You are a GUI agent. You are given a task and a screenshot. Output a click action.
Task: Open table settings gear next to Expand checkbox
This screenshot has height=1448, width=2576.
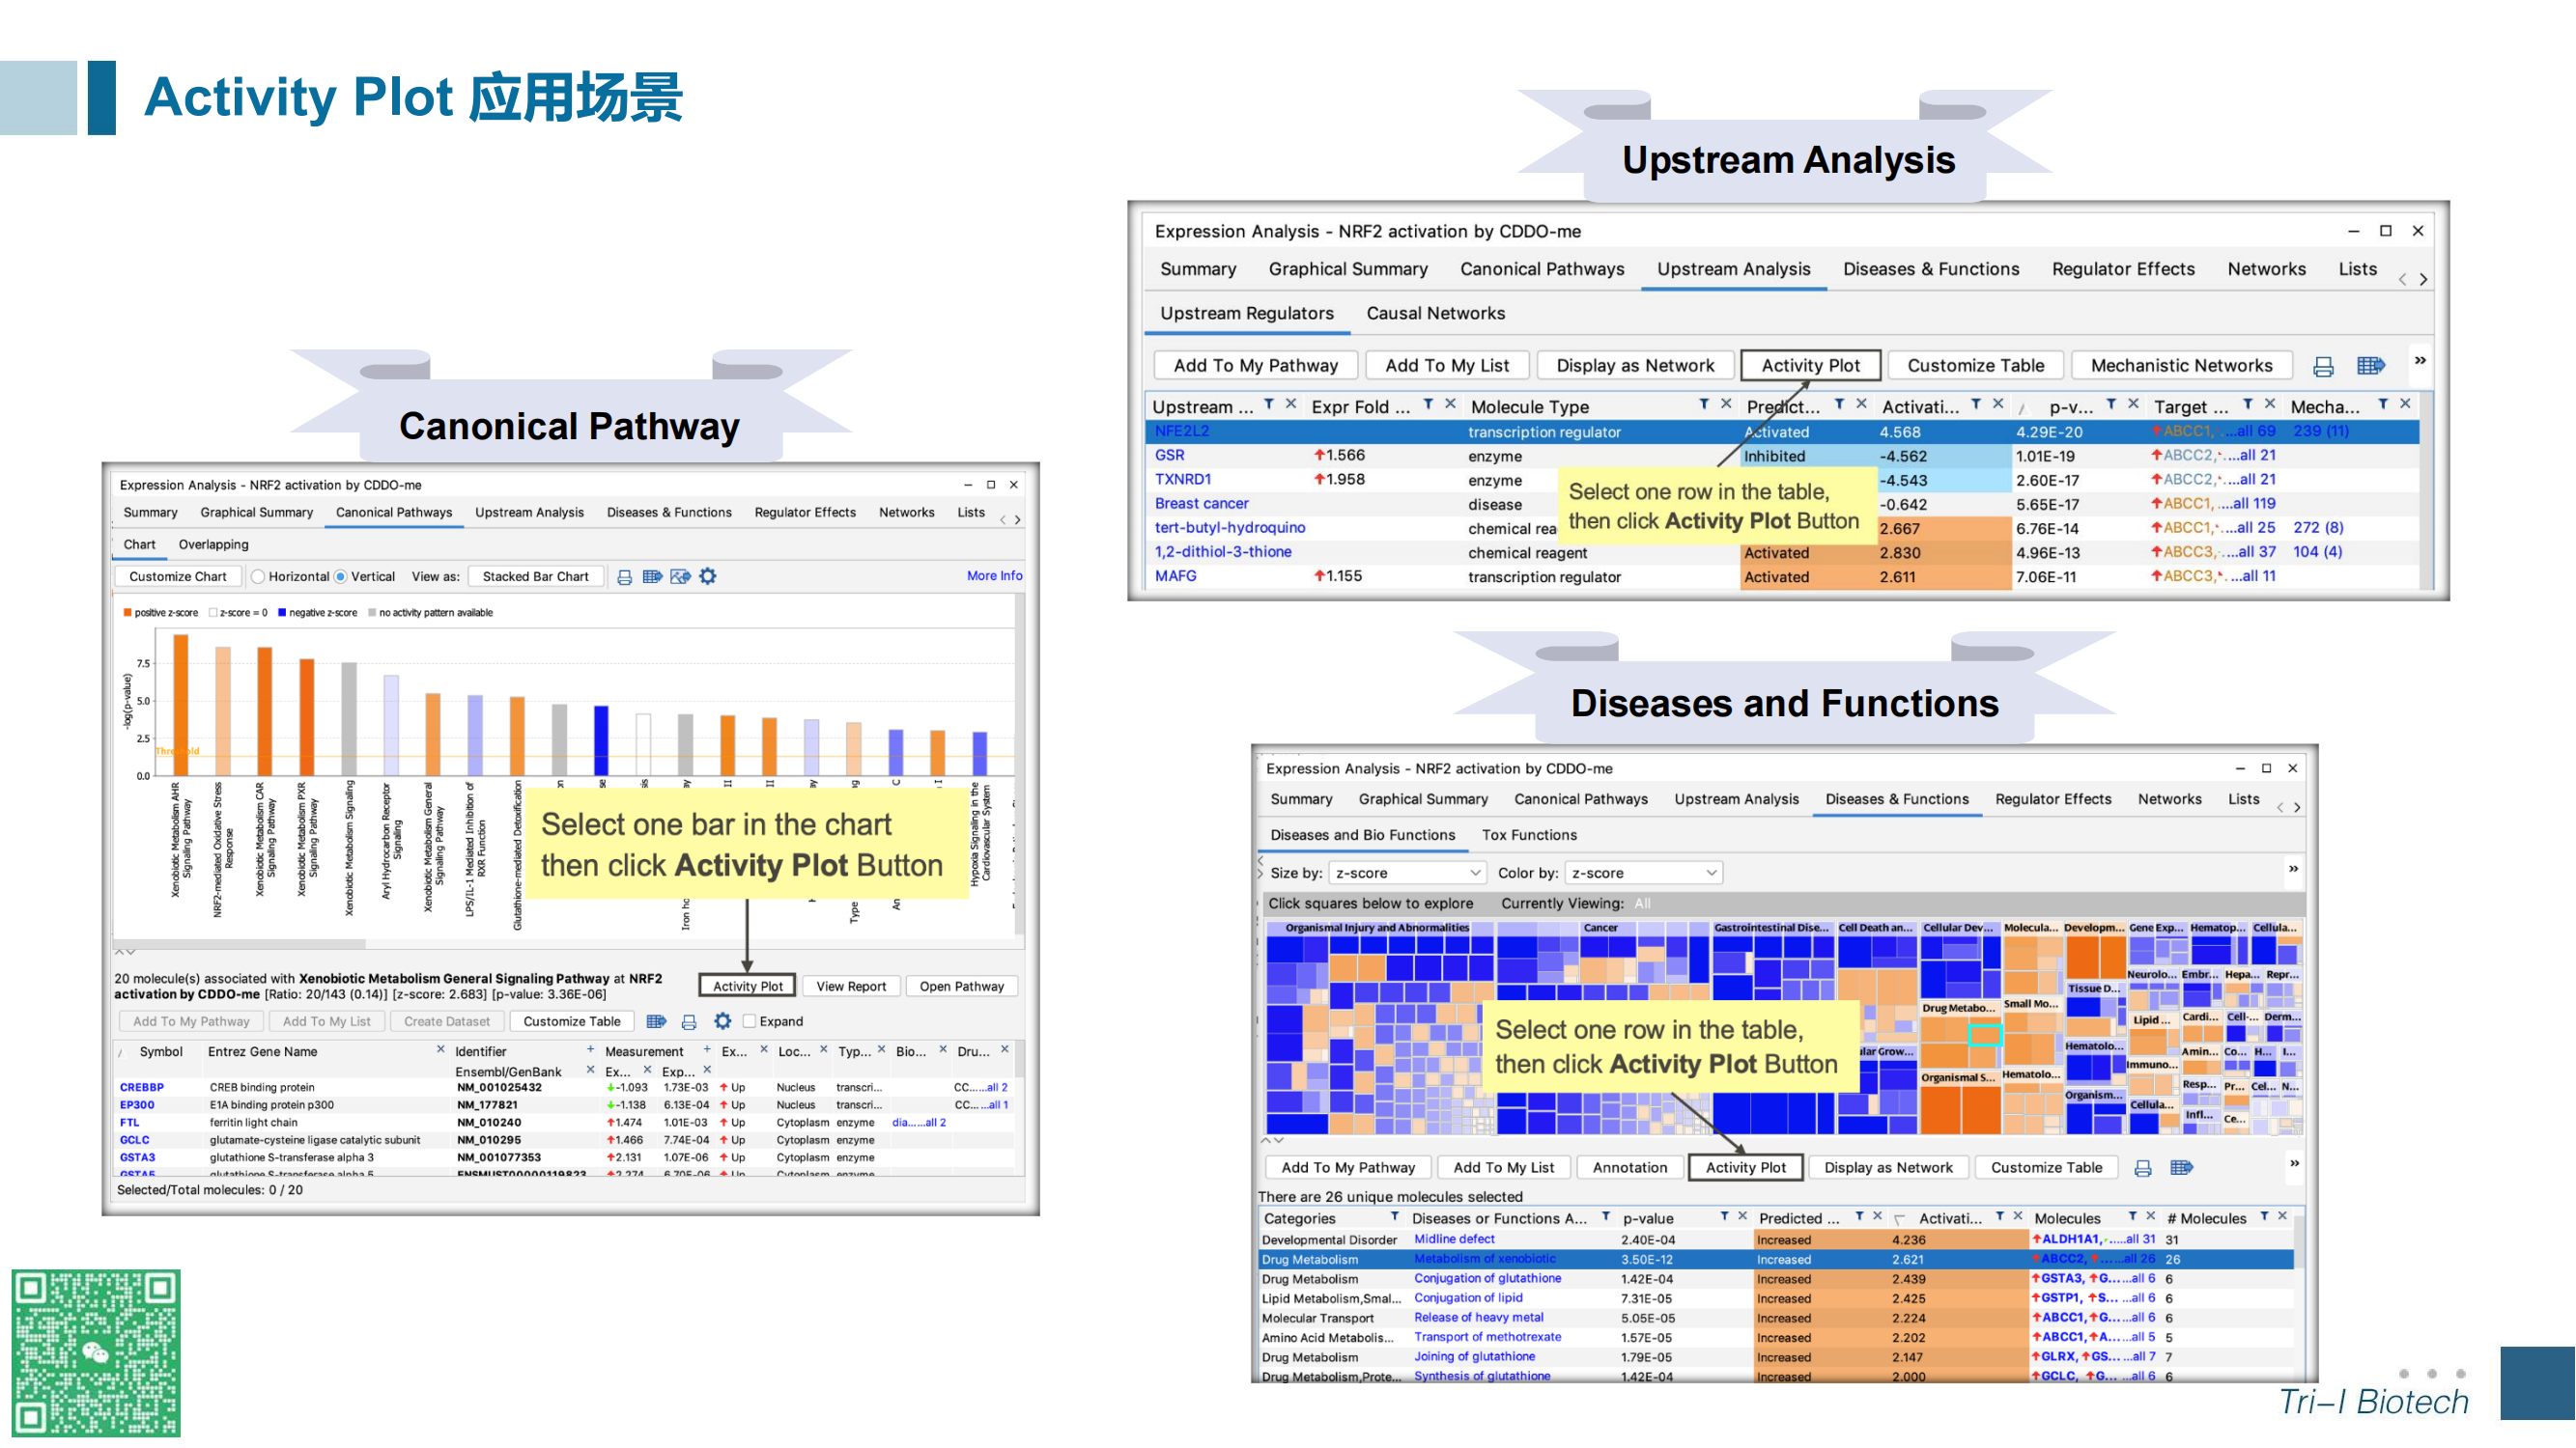pyautogui.click(x=723, y=1021)
